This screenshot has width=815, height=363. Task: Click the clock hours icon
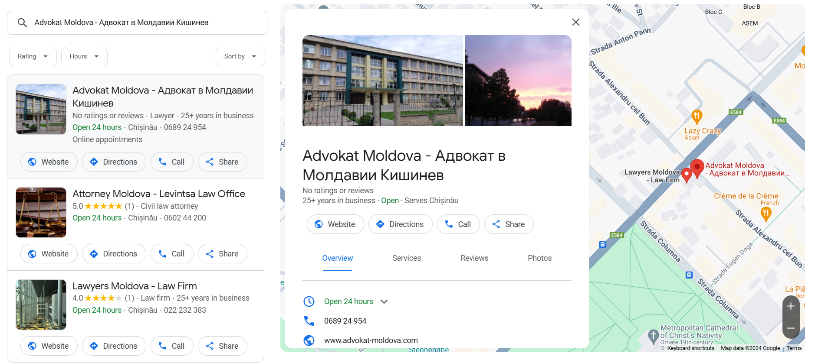coord(309,301)
